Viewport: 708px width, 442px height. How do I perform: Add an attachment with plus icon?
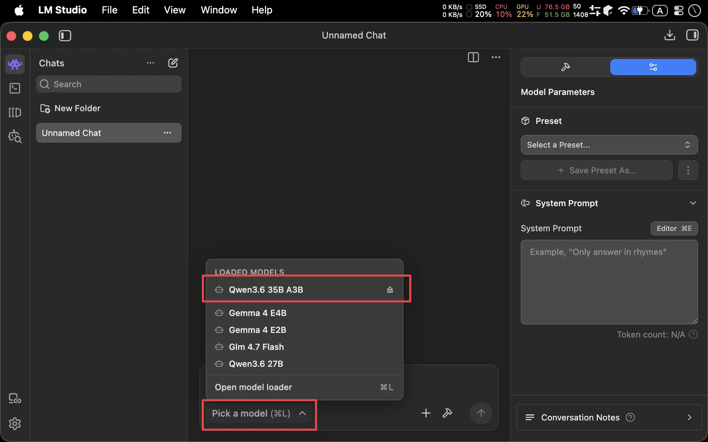click(x=426, y=413)
